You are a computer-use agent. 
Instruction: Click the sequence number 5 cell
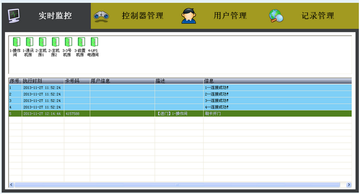(15, 113)
